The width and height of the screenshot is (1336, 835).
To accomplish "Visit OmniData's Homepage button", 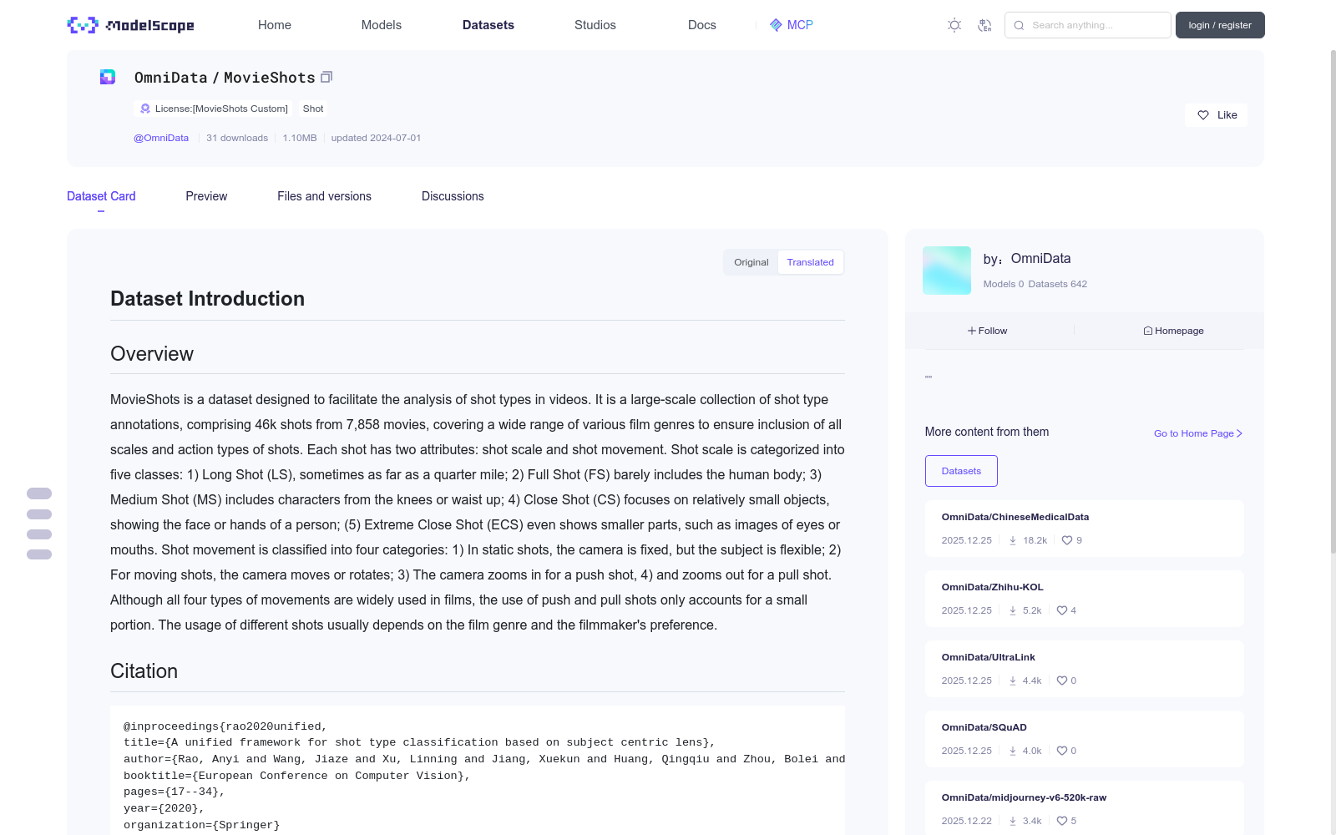I will coord(1173,331).
